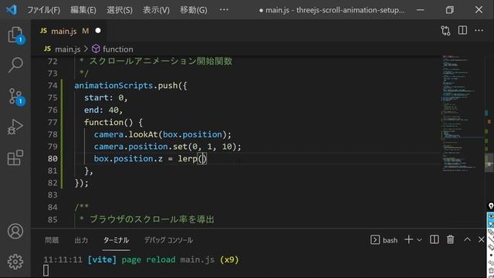
Task: Expand the overflow menu bar ellipsis
Action: [x=224, y=10]
